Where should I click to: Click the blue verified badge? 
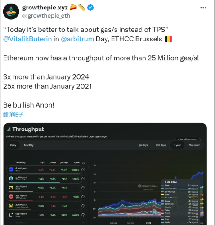click(x=90, y=8)
